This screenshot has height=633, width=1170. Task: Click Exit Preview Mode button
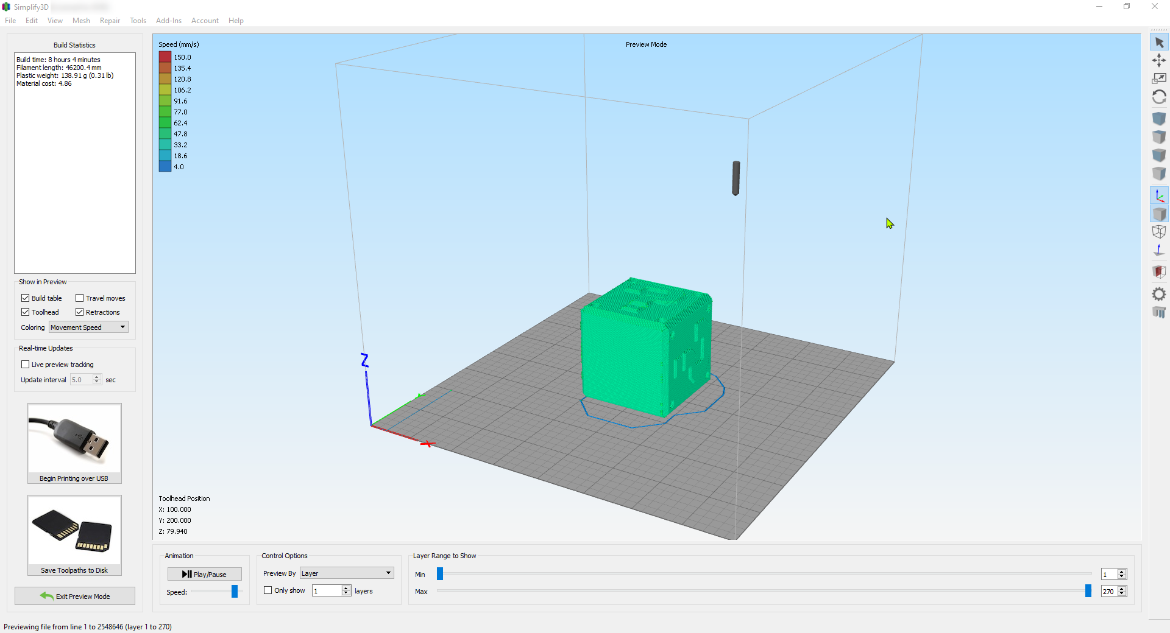point(75,596)
